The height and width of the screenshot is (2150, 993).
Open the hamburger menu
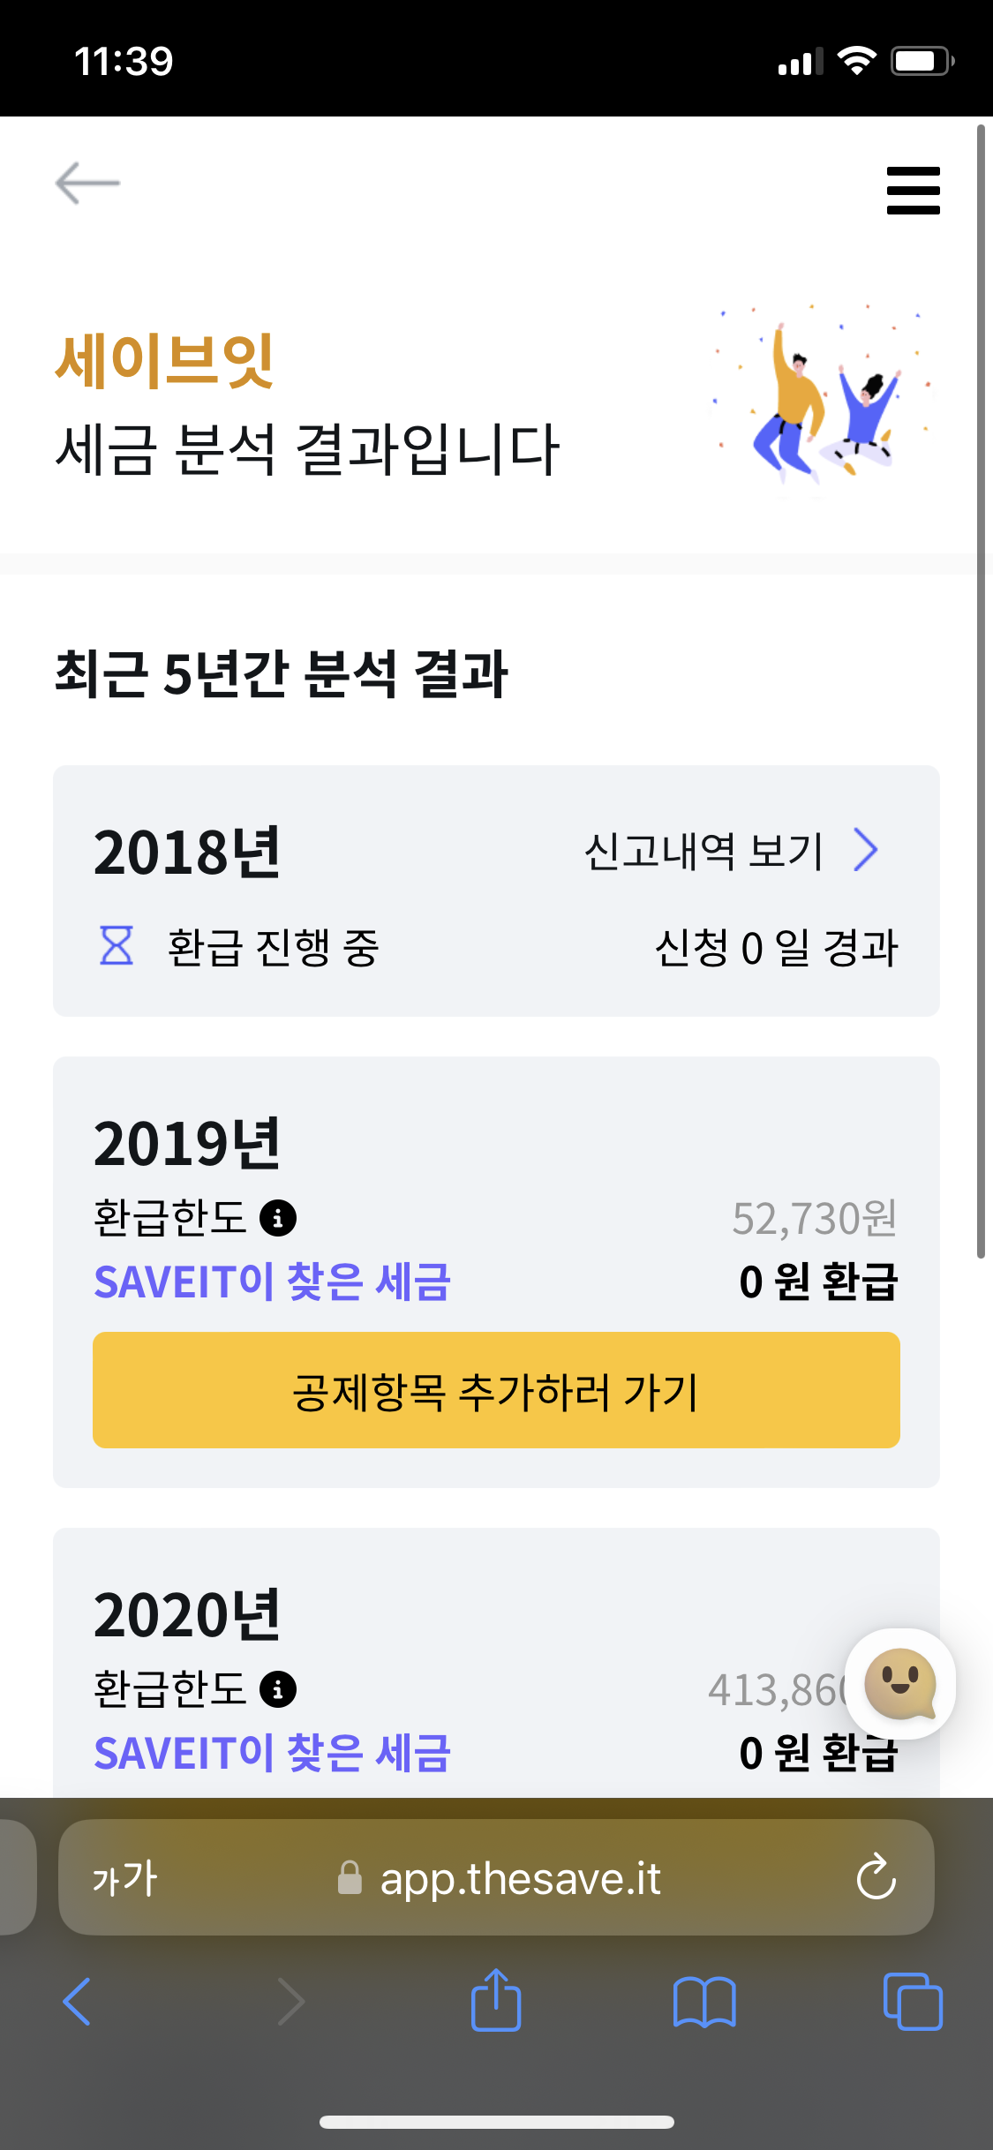[x=913, y=191]
